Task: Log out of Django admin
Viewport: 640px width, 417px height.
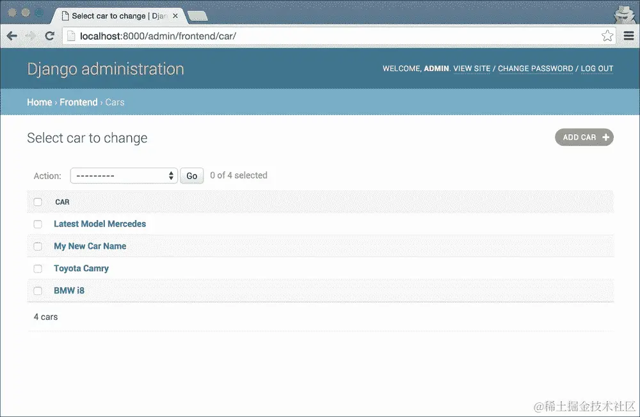Action: 597,68
